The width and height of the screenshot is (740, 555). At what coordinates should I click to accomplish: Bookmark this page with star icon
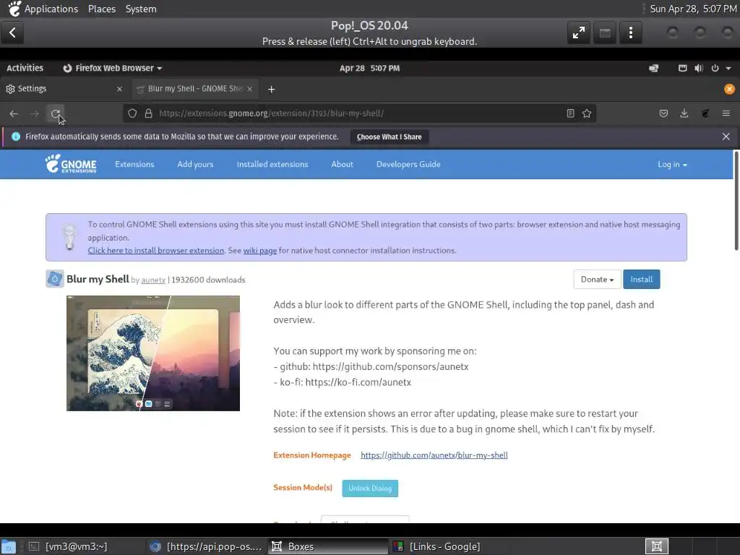(x=587, y=113)
